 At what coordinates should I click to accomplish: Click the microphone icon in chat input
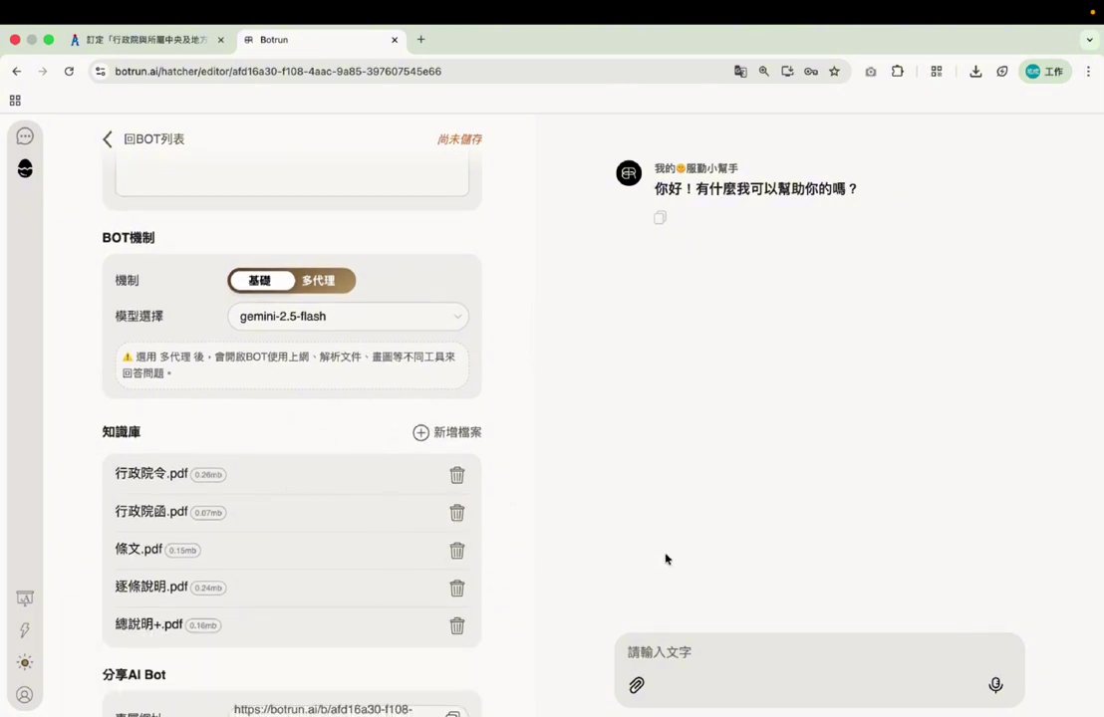995,684
